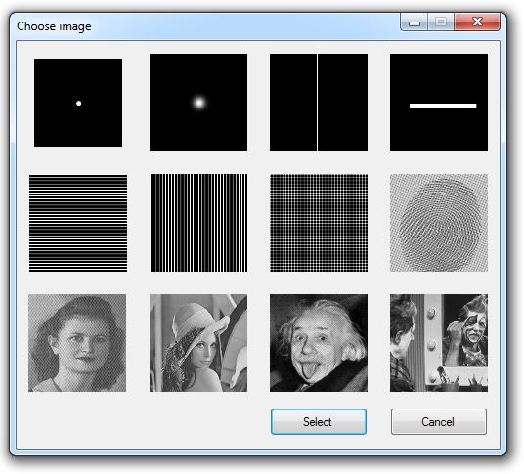This screenshot has width=524, height=474.
Task: Choose the dotted grid pattern image
Action: [319, 223]
